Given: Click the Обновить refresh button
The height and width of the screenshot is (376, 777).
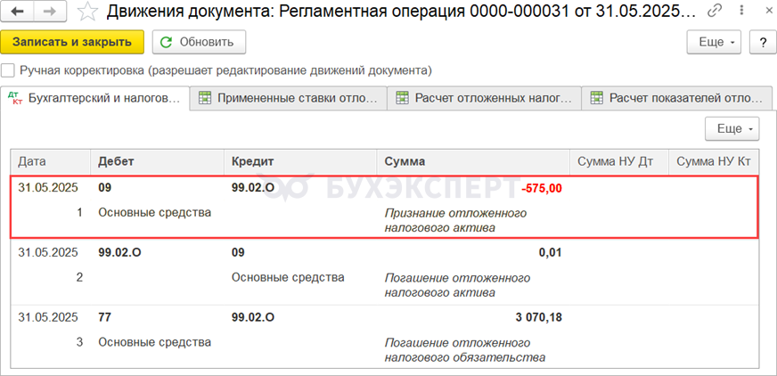Looking at the screenshot, I should pyautogui.click(x=199, y=42).
